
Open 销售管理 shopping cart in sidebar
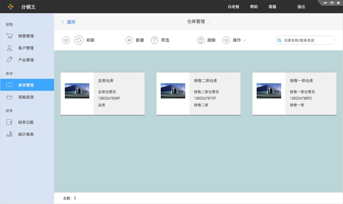point(26,36)
